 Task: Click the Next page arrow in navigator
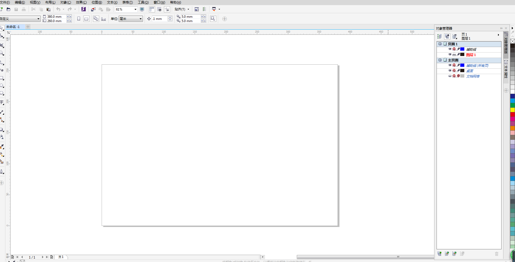point(43,257)
